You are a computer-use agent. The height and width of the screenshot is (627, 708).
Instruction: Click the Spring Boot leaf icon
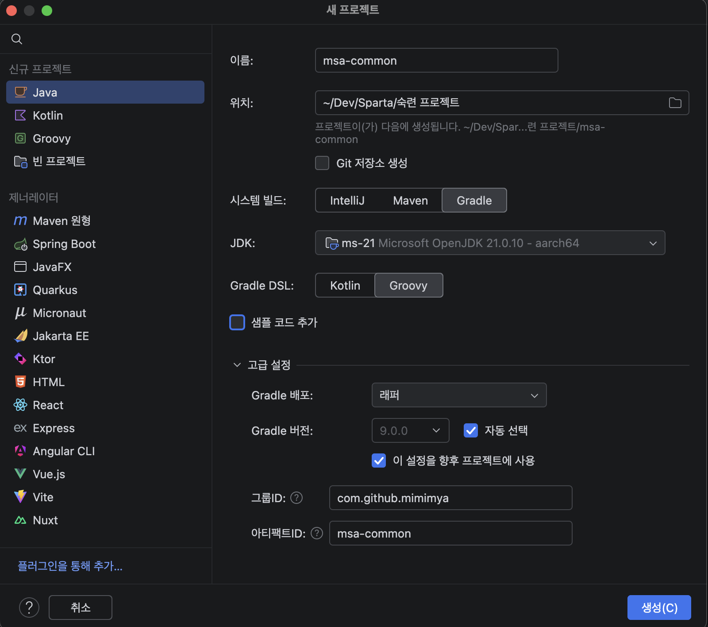pyautogui.click(x=21, y=244)
